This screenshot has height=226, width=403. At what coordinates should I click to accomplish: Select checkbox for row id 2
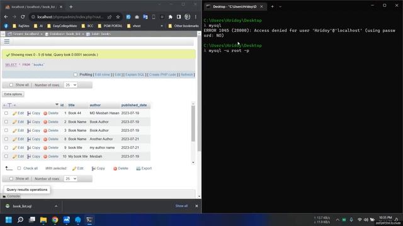tap(6, 122)
